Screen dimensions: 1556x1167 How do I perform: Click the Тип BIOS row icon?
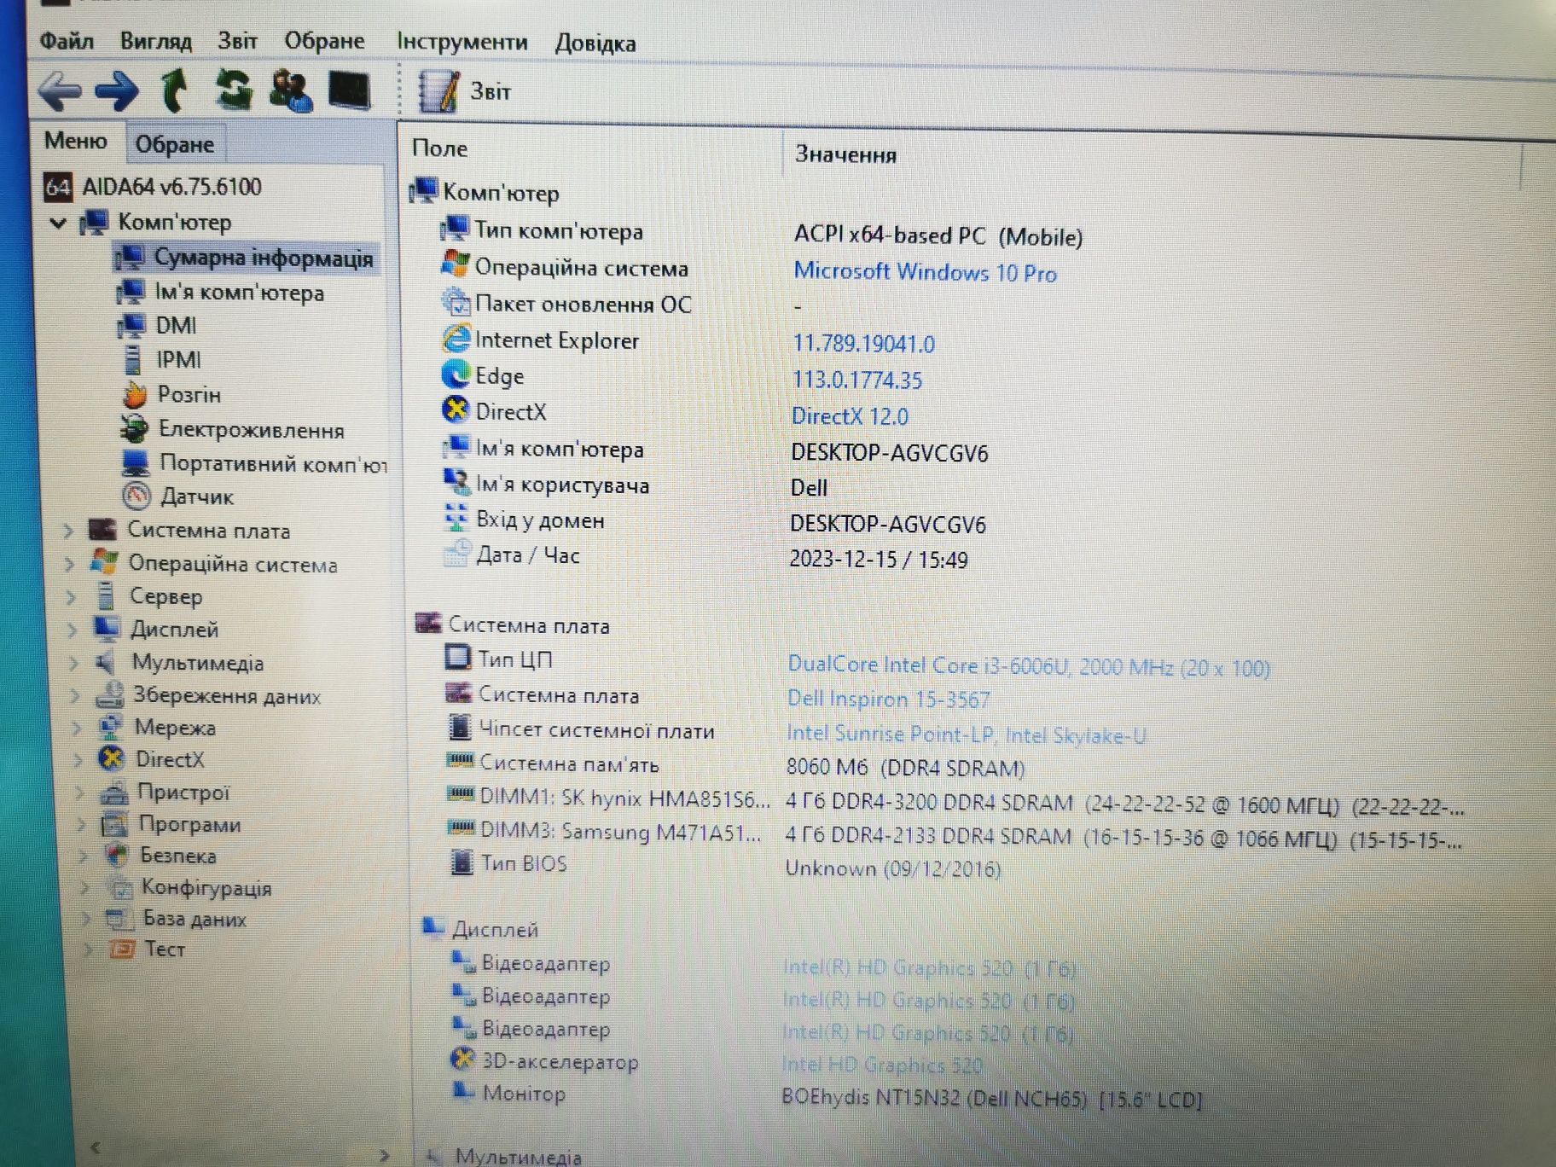[461, 862]
